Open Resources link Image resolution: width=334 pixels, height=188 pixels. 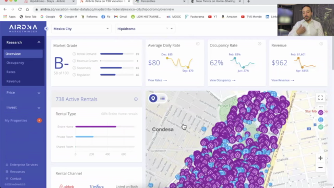(x=17, y=172)
